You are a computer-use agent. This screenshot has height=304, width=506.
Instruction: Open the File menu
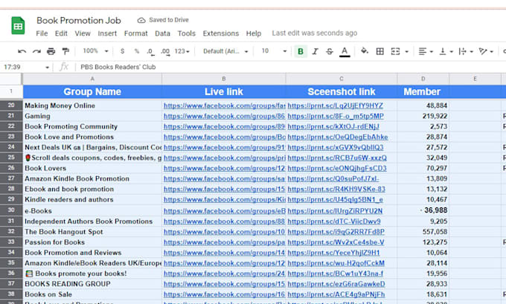(x=42, y=33)
